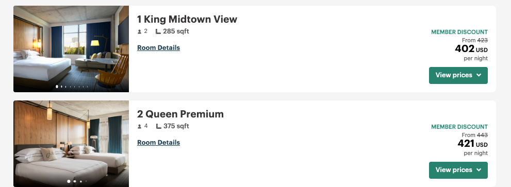
Task: Click the 1 King Midtown View title
Action: (x=187, y=19)
